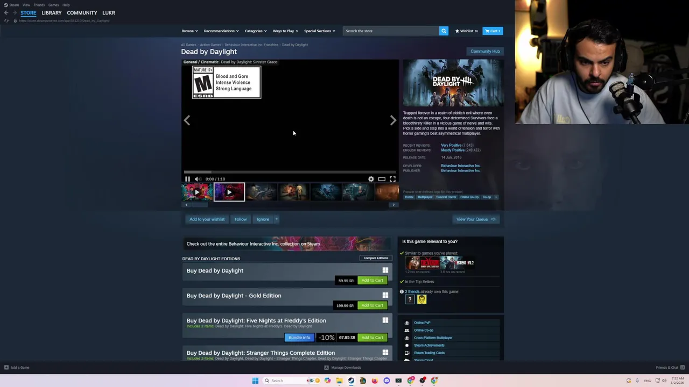Click Add a Game

(x=17, y=368)
